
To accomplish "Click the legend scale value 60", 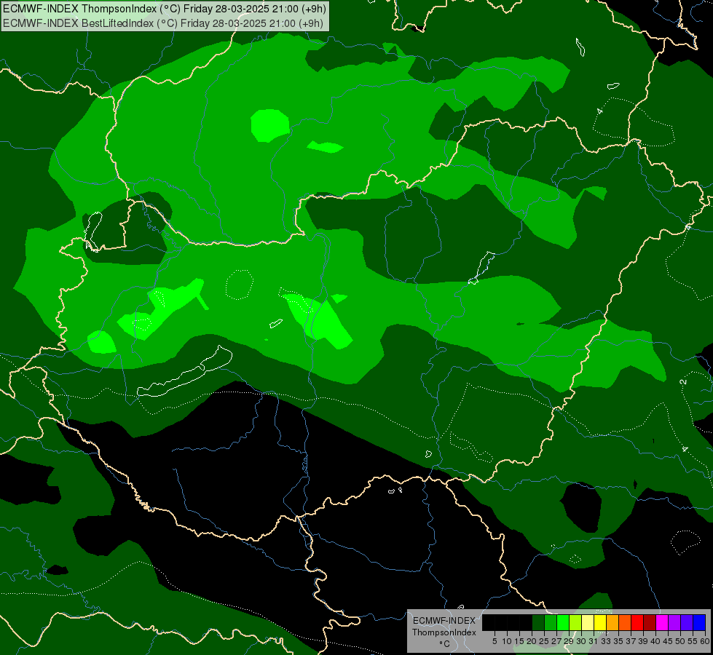I will coord(705,641).
